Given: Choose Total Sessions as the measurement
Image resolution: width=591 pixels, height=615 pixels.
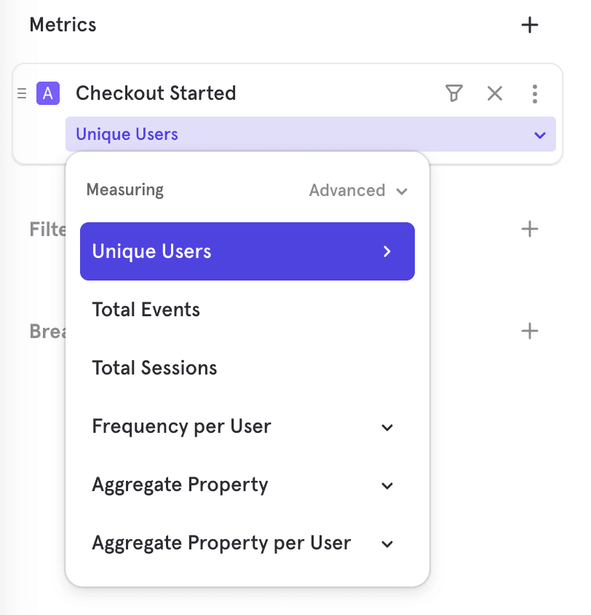Looking at the screenshot, I should tap(155, 368).
